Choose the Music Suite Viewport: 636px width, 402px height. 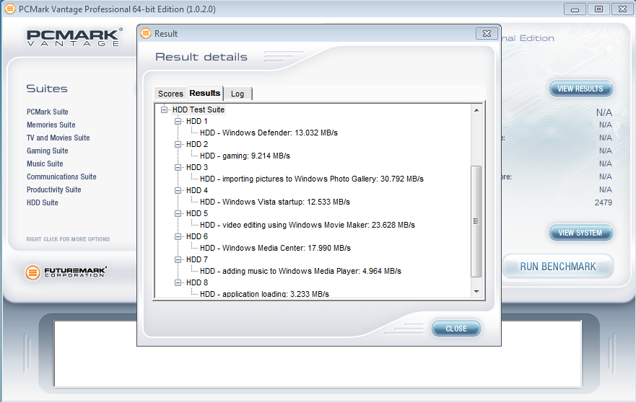[45, 164]
